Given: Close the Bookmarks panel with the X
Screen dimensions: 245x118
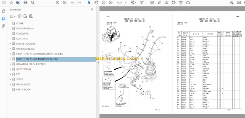Looking at the screenshot, I should [x=92, y=9].
